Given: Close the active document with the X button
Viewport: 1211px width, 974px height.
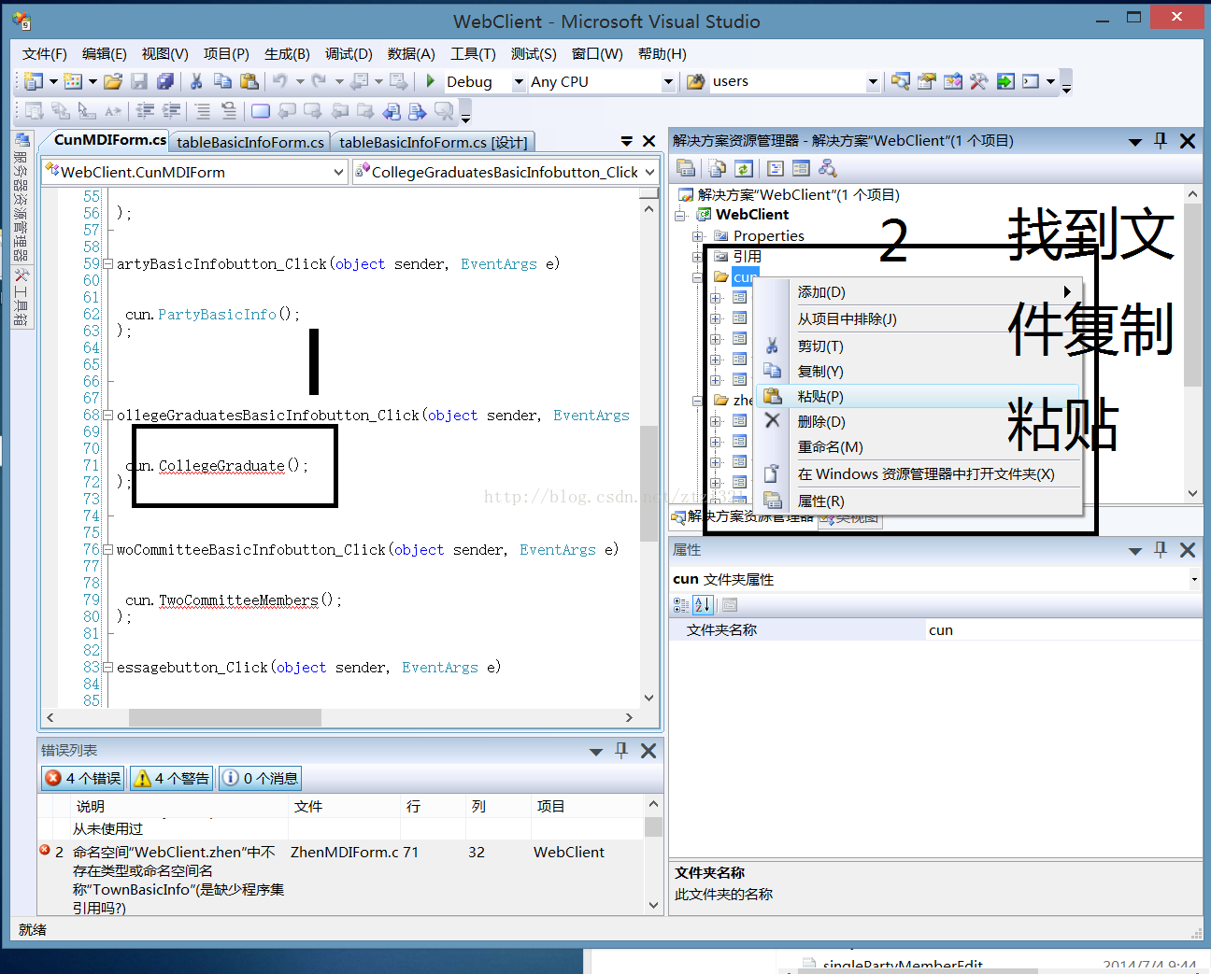Looking at the screenshot, I should (649, 141).
